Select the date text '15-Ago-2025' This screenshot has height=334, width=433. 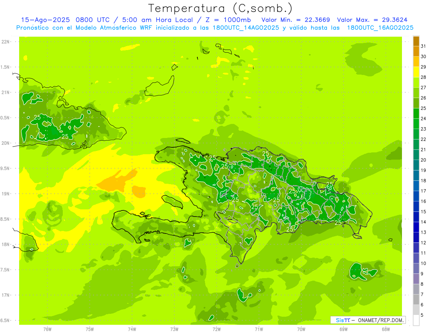45,20
